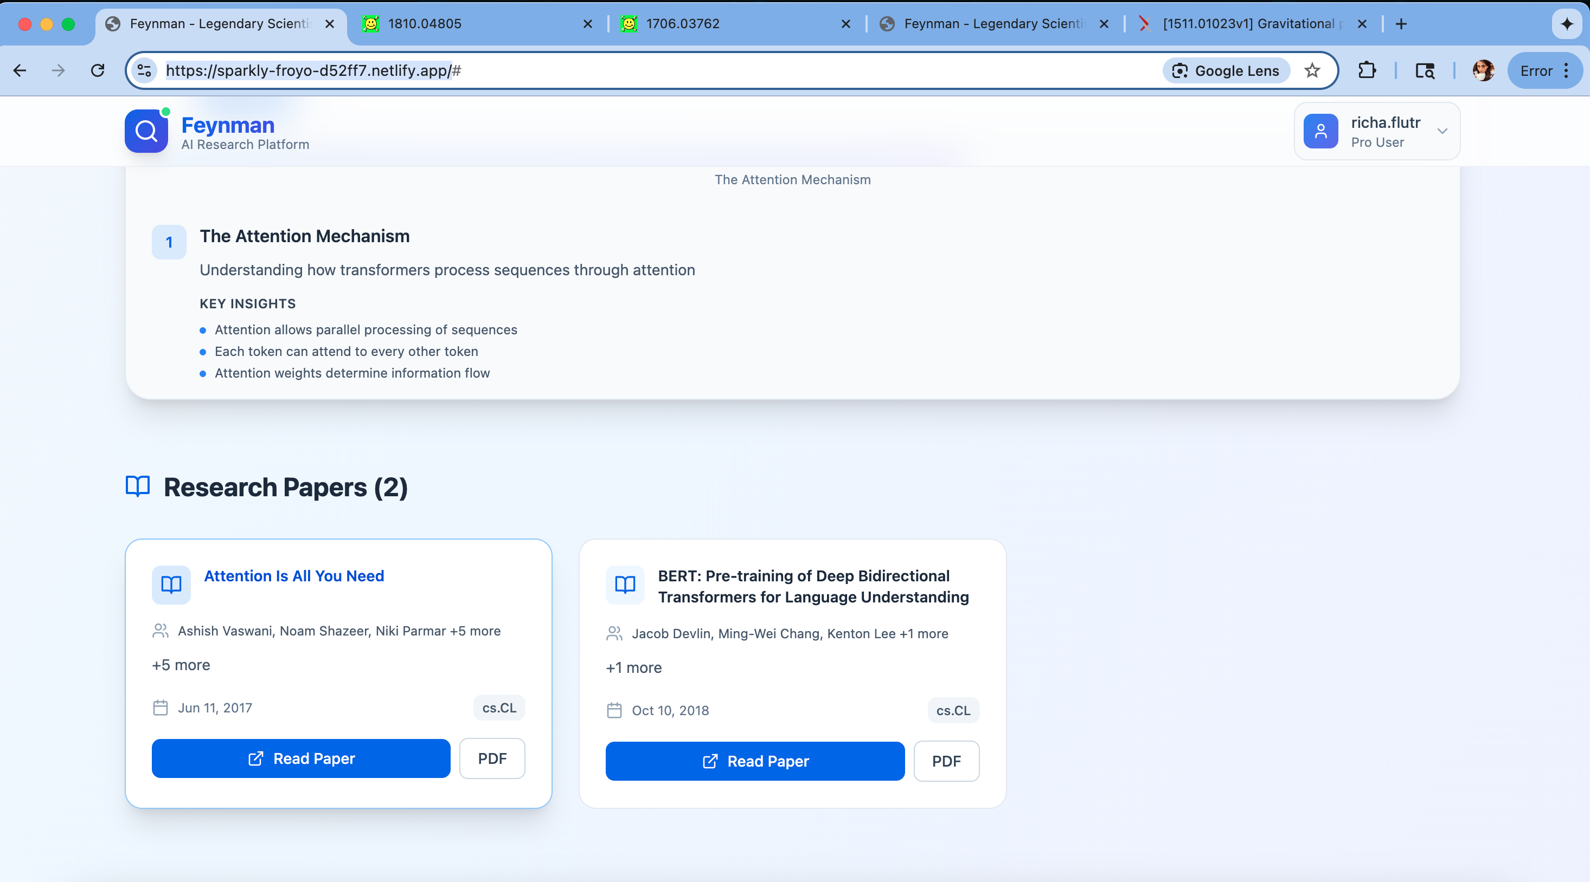Image resolution: width=1590 pixels, height=882 pixels.
Task: Open the Attention Is All You Need title link
Action: click(x=294, y=575)
